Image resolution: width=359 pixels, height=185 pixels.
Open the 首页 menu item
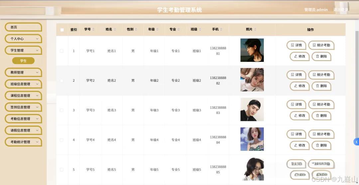(23, 27)
